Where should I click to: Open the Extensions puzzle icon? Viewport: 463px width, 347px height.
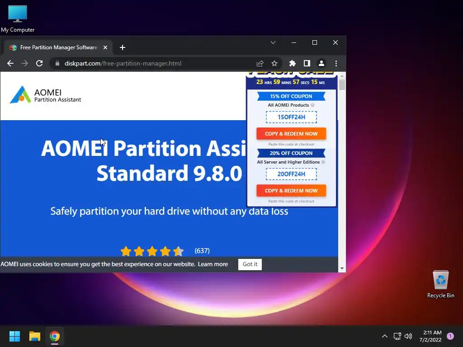coord(293,63)
